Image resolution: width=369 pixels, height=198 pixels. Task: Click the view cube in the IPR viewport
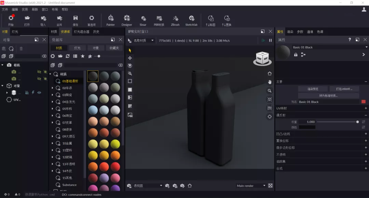(262, 59)
